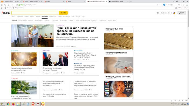Screen dimensions: 189x106
Task: Open Firefox from the taskbar
Action: [x=13, y=104]
